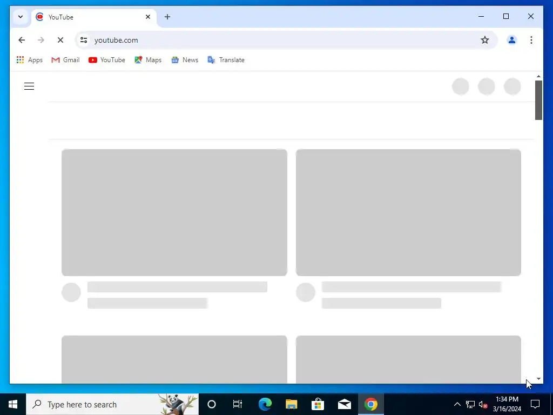553x415 pixels.
Task: Maximize the Chrome window
Action: [505, 16]
